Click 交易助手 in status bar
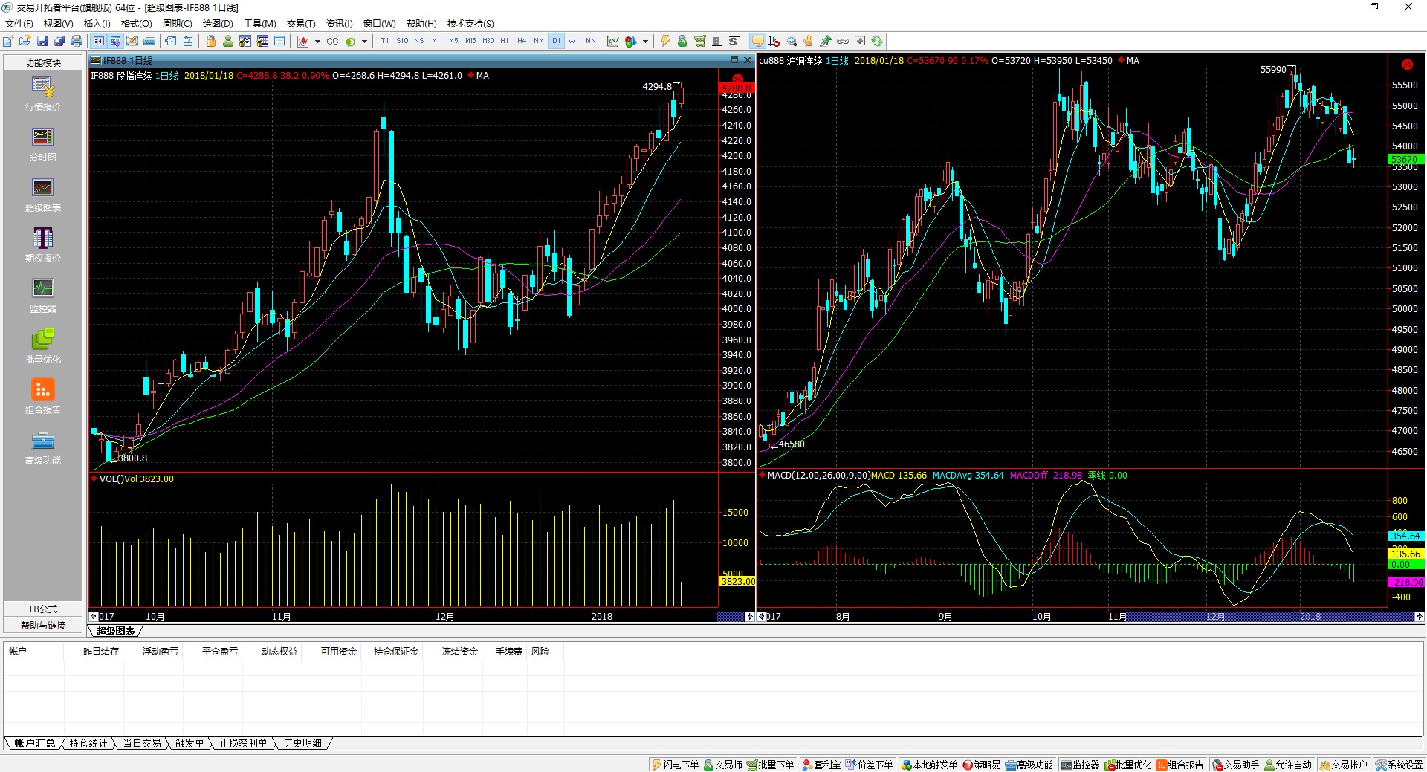 [1236, 765]
